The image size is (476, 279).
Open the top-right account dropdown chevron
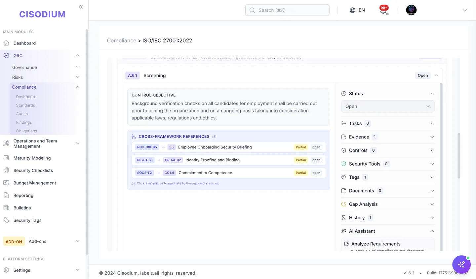point(464,10)
